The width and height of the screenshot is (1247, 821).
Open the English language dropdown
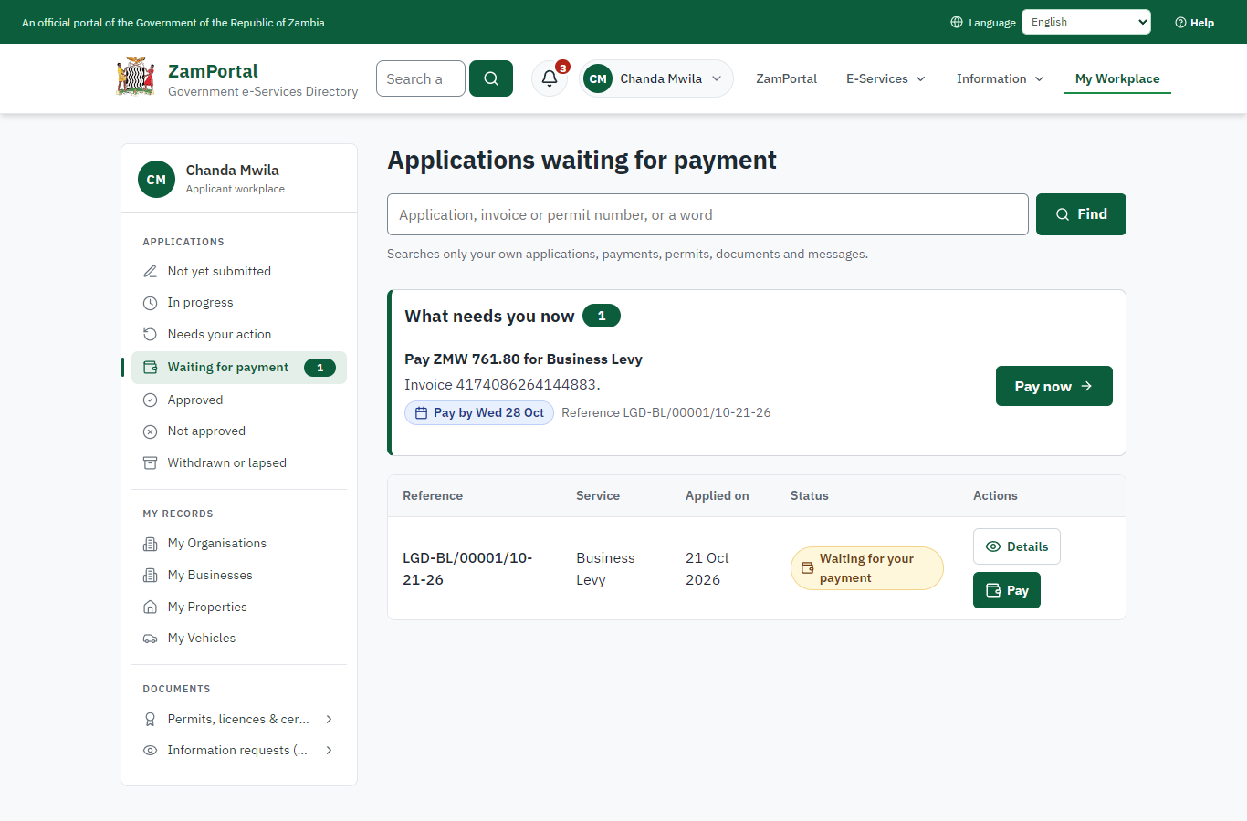(x=1086, y=22)
